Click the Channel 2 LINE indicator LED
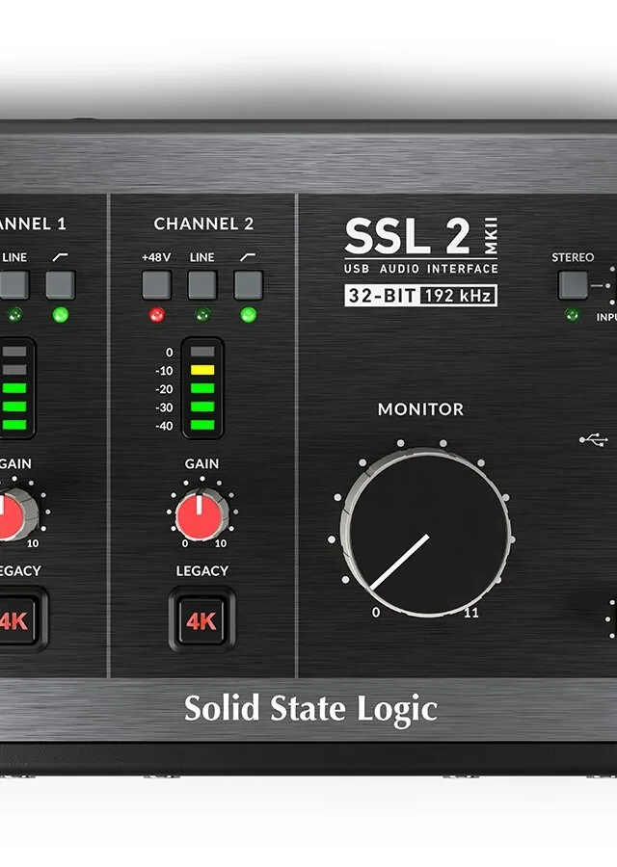617x867 pixels. click(202, 315)
